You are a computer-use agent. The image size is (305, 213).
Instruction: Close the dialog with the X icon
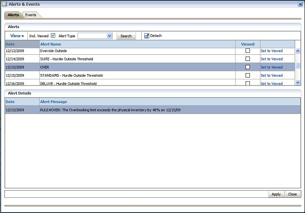(x=300, y=4)
